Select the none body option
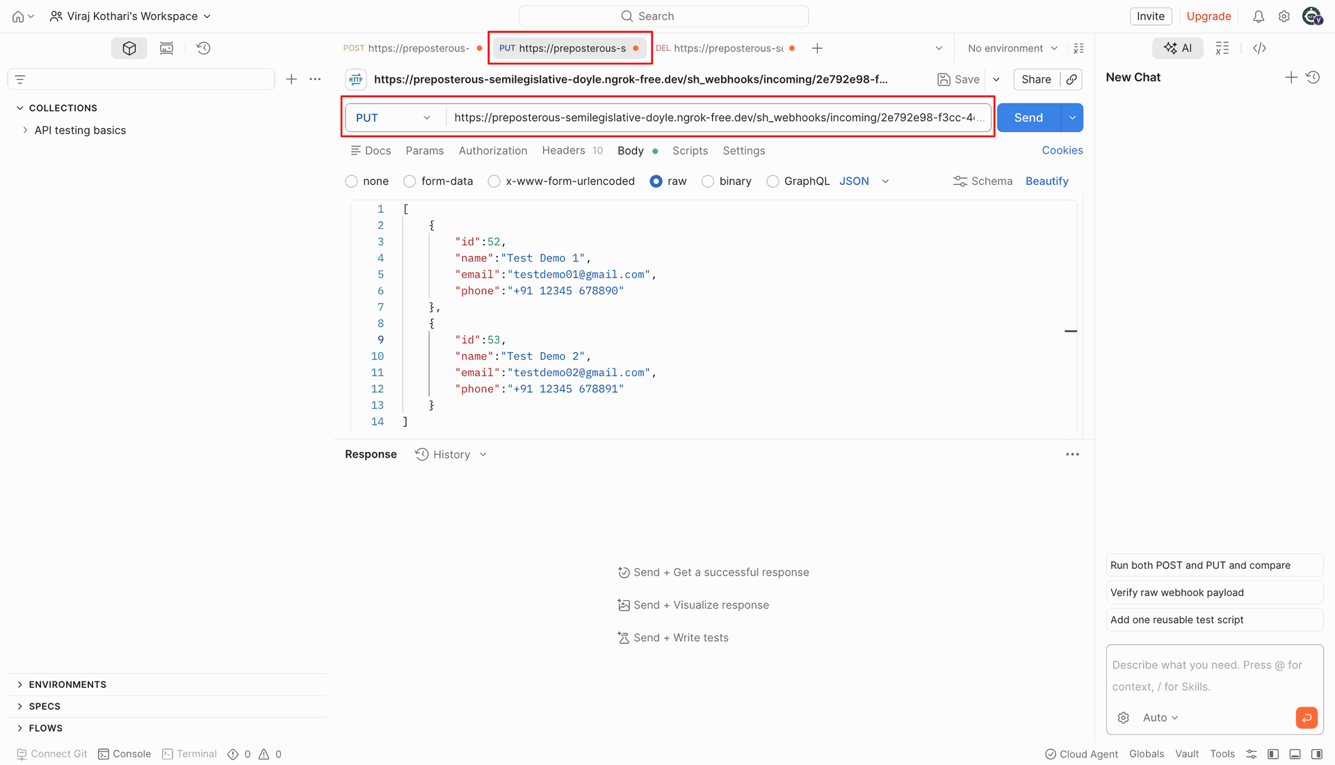Viewport: 1335px width, 765px height. [352, 182]
